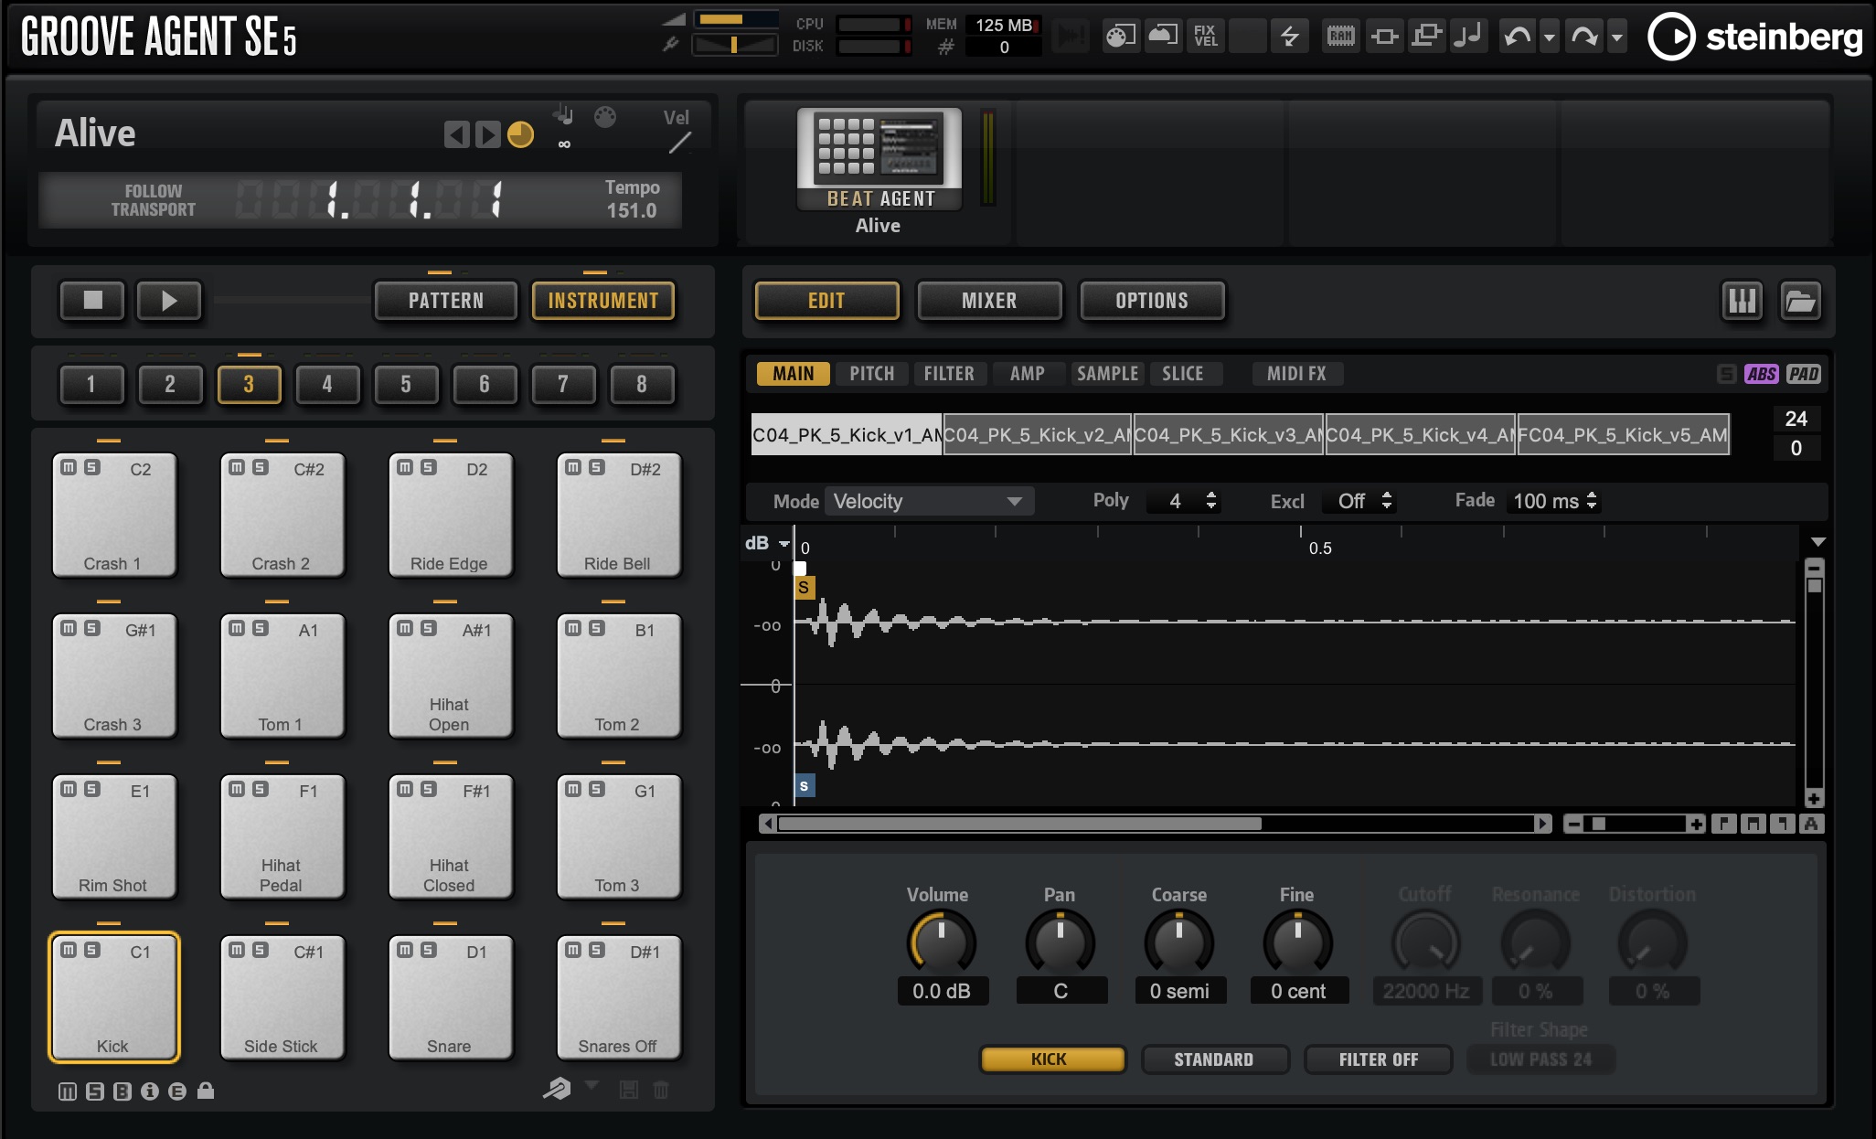Switch to the MIDI FX tab

coord(1296,373)
